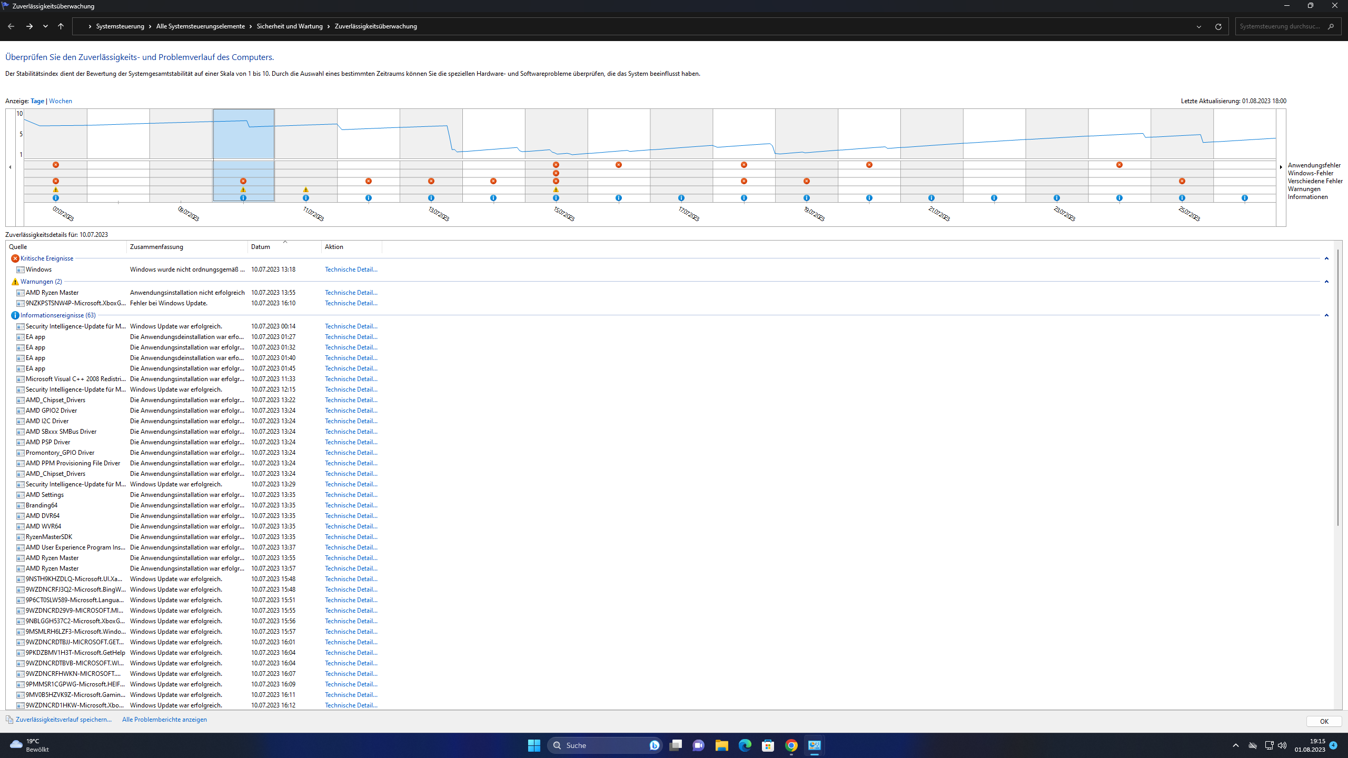Switch chart view to Wochen
This screenshot has width=1348, height=758.
point(61,101)
